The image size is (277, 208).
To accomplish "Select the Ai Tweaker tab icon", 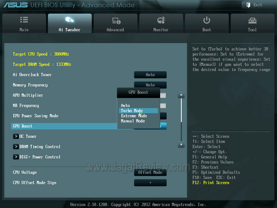I will tap(69, 20).
